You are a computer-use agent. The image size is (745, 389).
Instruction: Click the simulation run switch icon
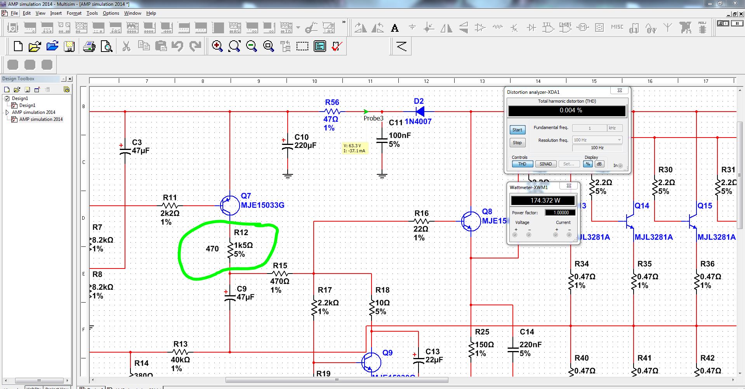coord(722,23)
